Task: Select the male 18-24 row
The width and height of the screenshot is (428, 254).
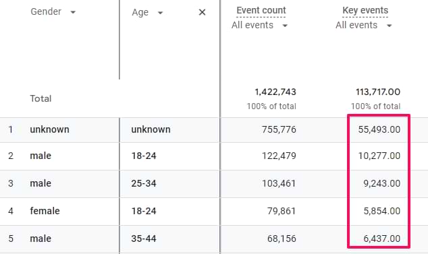Action: tap(214, 156)
